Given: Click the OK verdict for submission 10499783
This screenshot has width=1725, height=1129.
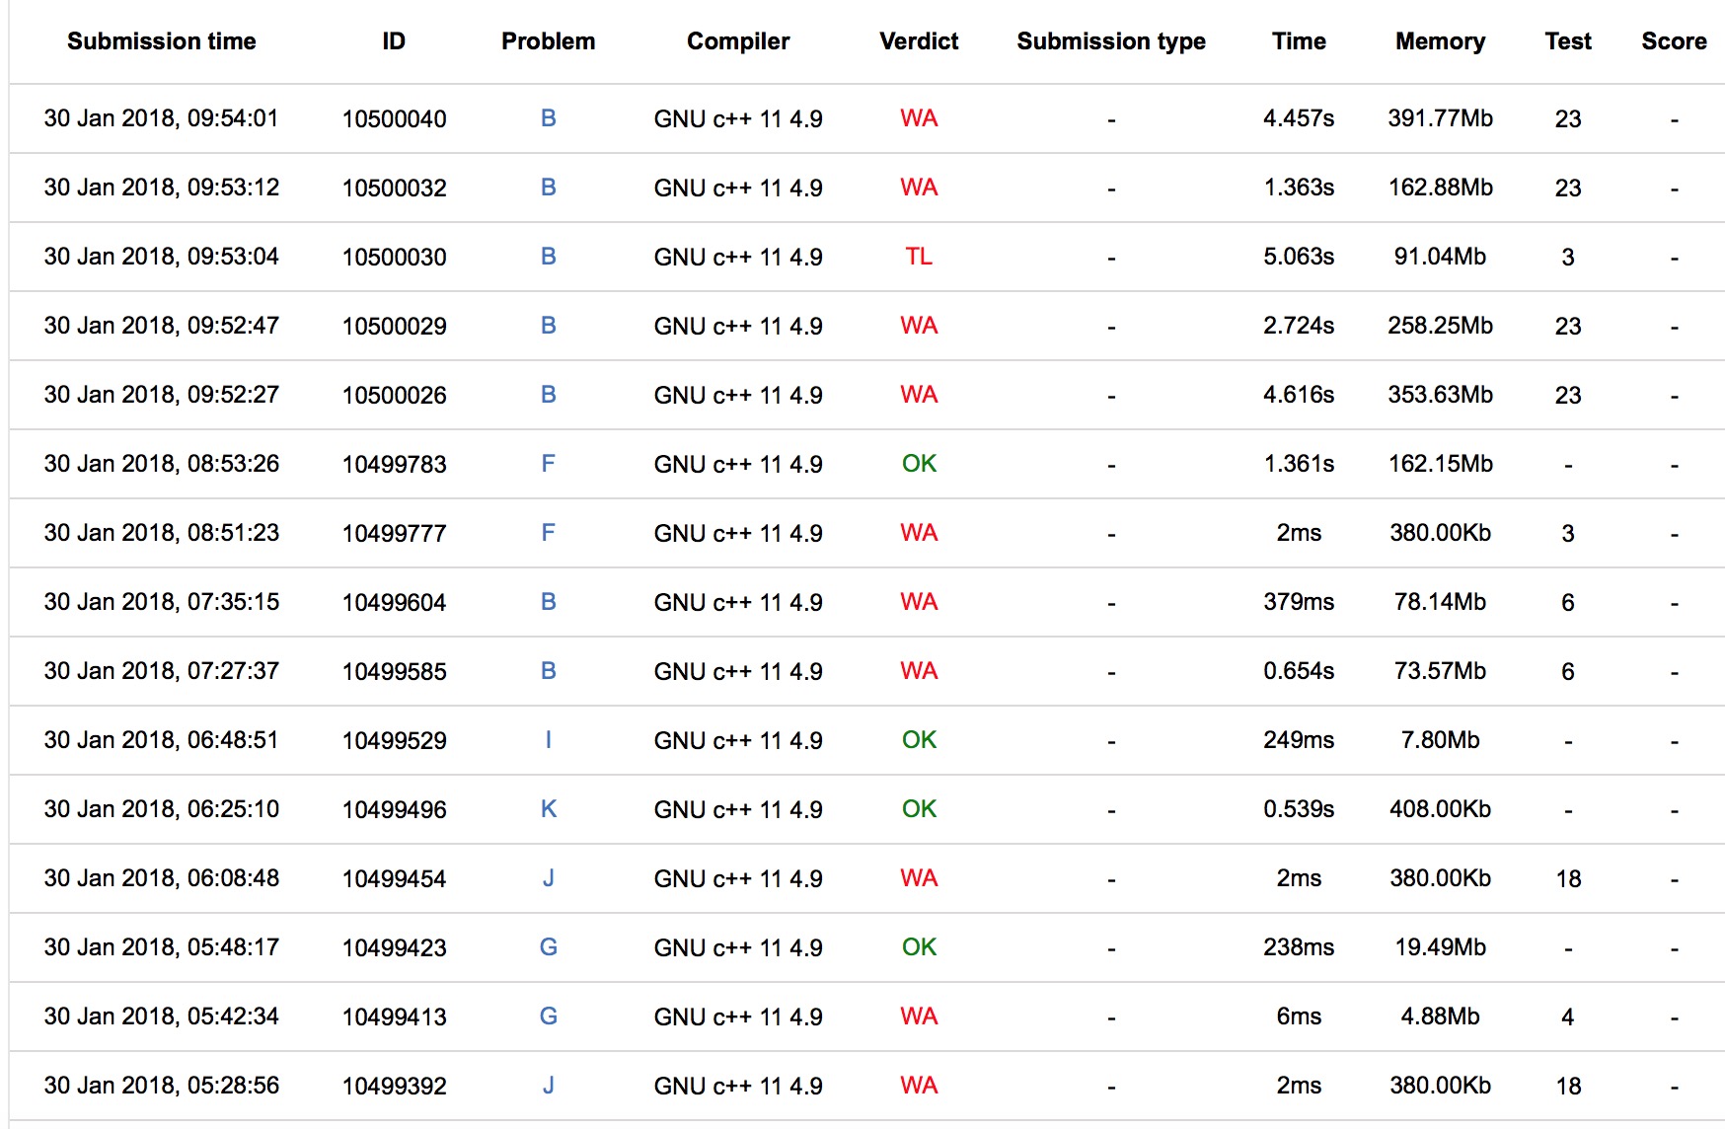Looking at the screenshot, I should tap(918, 464).
